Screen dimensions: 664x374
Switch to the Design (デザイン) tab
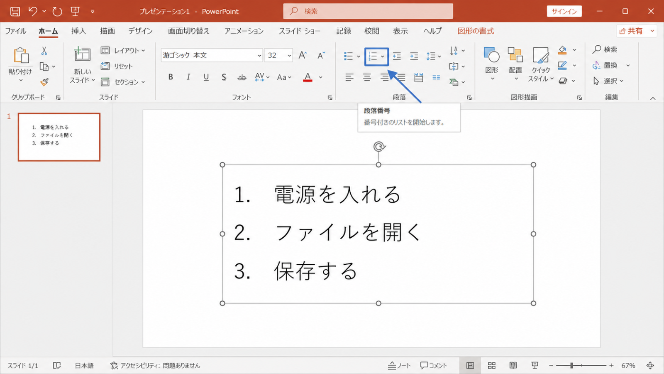(x=140, y=31)
